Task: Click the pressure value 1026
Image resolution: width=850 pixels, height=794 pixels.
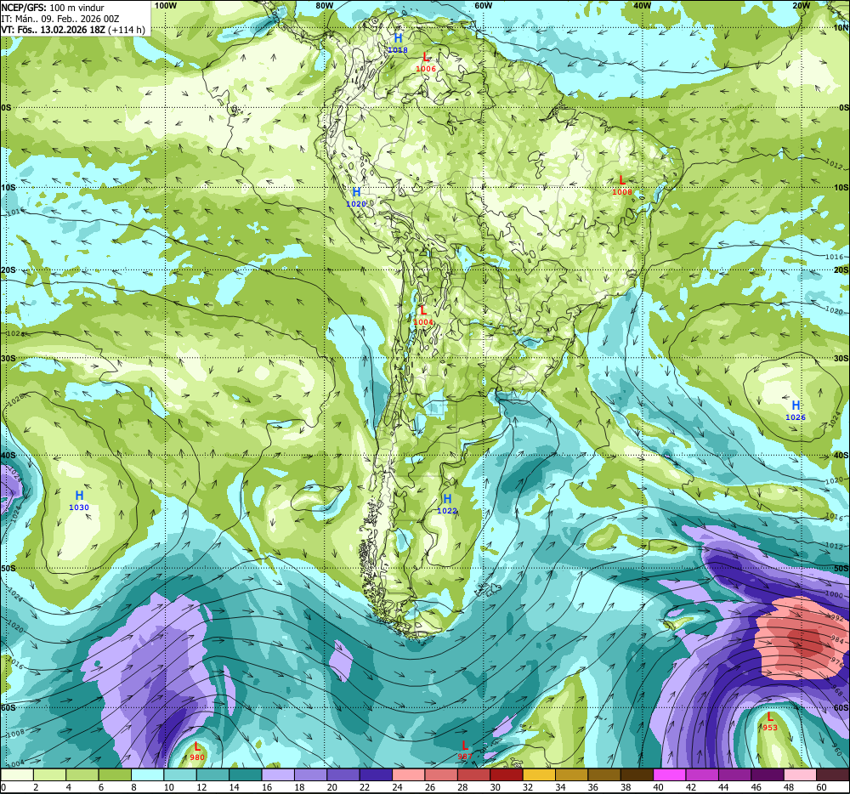Action: pos(796,417)
